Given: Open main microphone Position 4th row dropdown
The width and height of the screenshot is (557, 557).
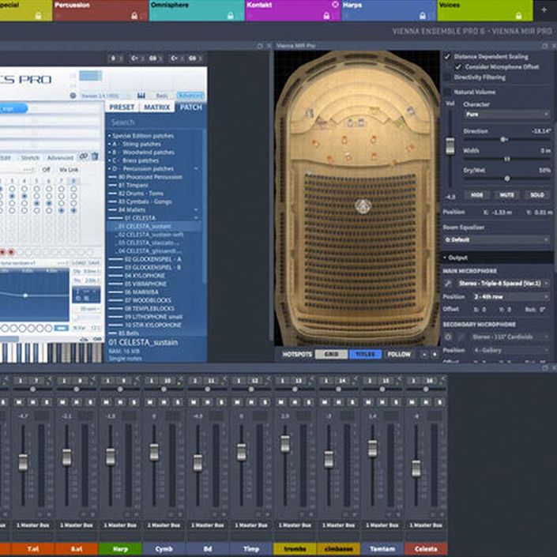Looking at the screenshot, I should pyautogui.click(x=511, y=296).
